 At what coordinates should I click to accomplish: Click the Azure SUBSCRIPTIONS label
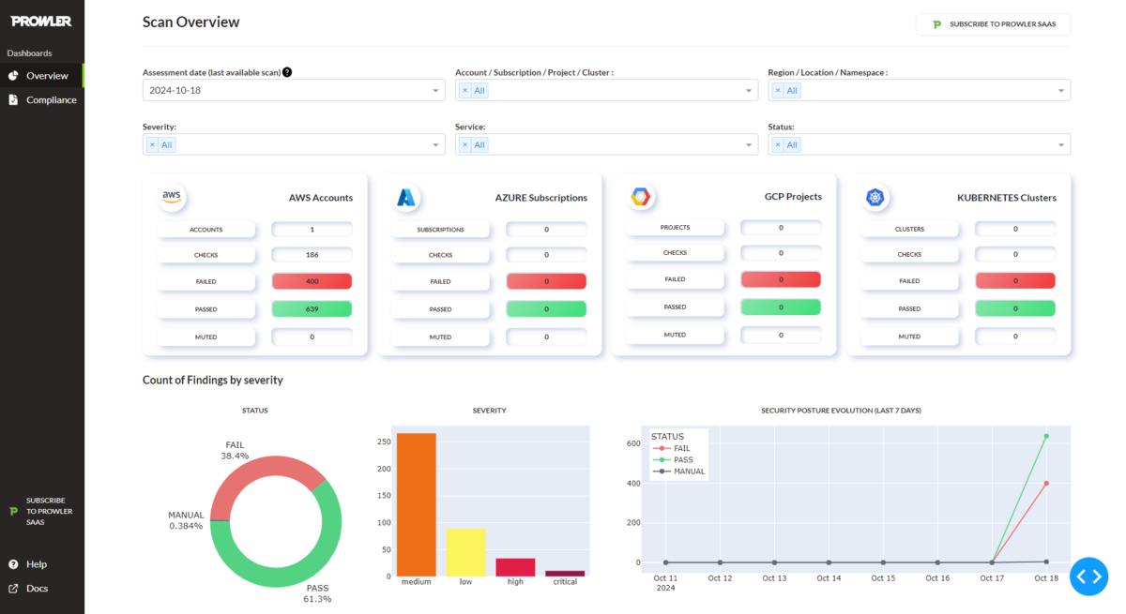pos(441,229)
